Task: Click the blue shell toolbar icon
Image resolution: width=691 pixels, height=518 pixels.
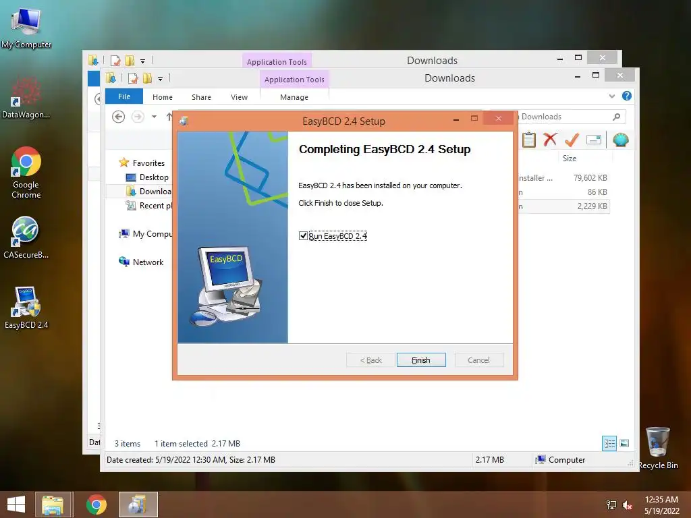Action: pos(621,140)
